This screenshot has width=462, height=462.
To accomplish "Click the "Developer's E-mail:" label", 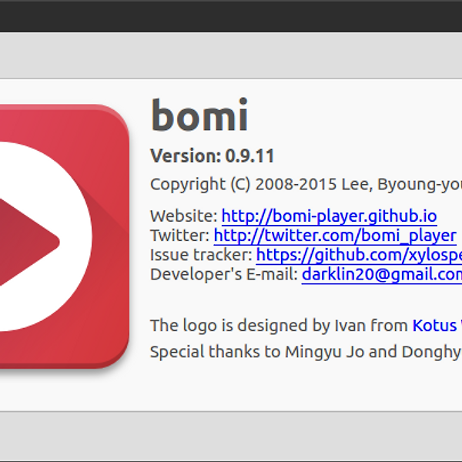I will (x=224, y=274).
